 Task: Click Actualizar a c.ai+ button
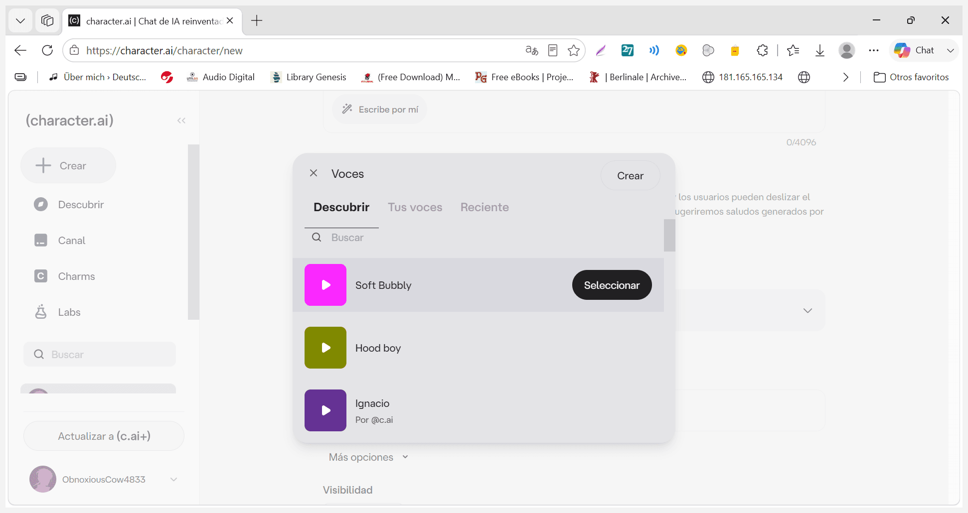[x=104, y=436]
